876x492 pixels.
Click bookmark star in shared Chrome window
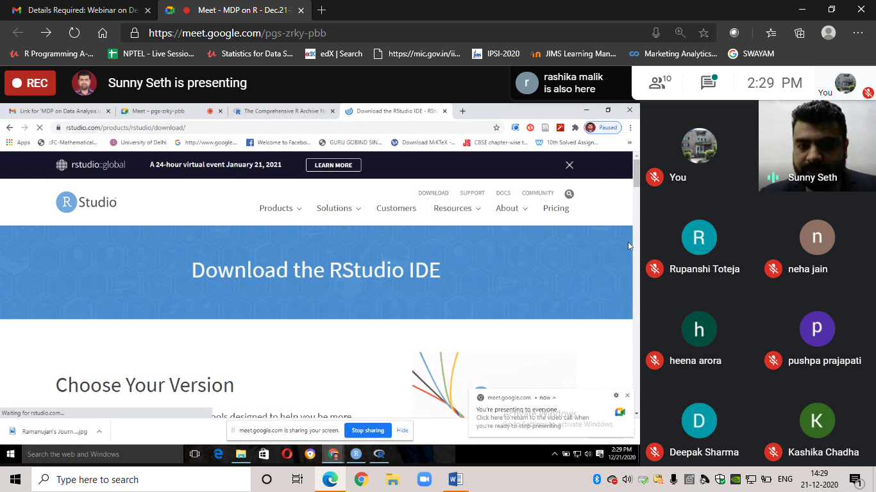coord(496,127)
